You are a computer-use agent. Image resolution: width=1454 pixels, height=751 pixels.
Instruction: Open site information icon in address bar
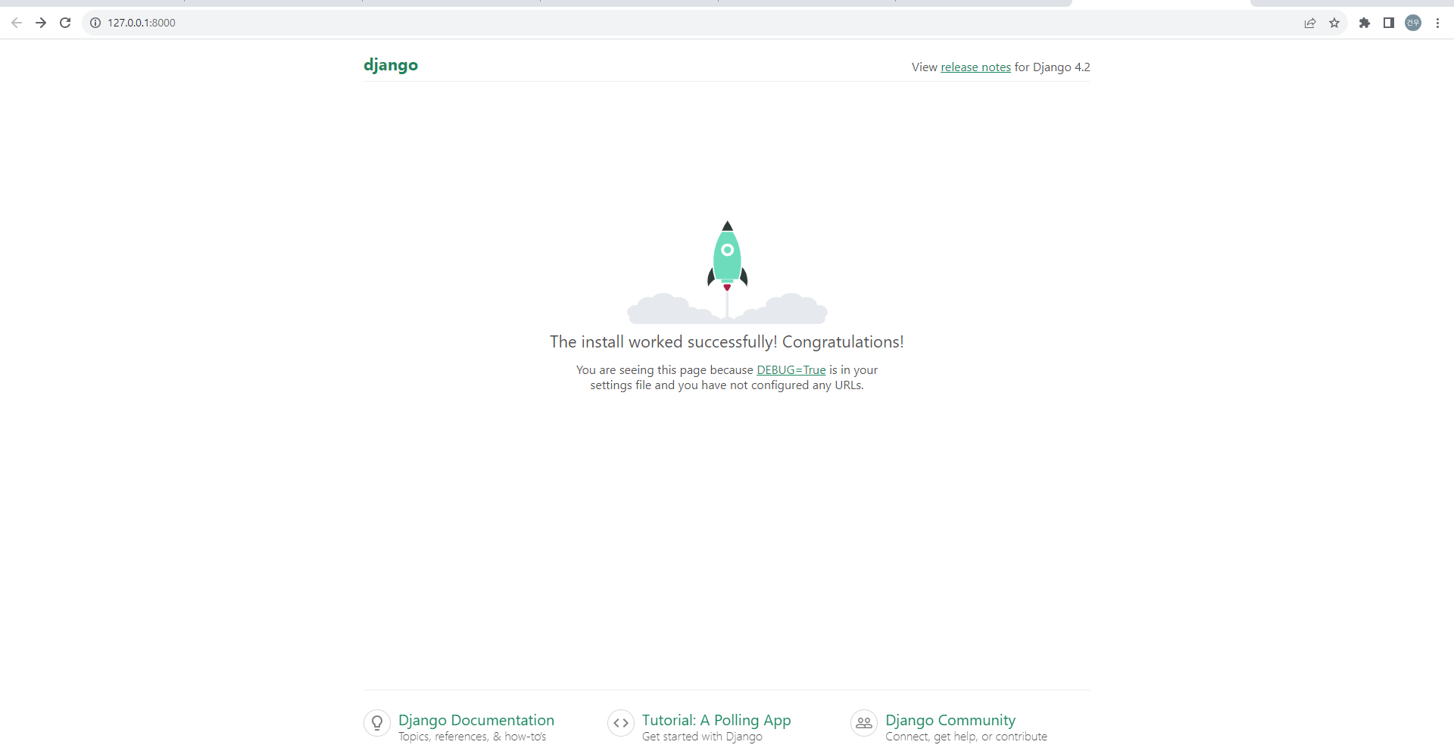pyautogui.click(x=95, y=23)
